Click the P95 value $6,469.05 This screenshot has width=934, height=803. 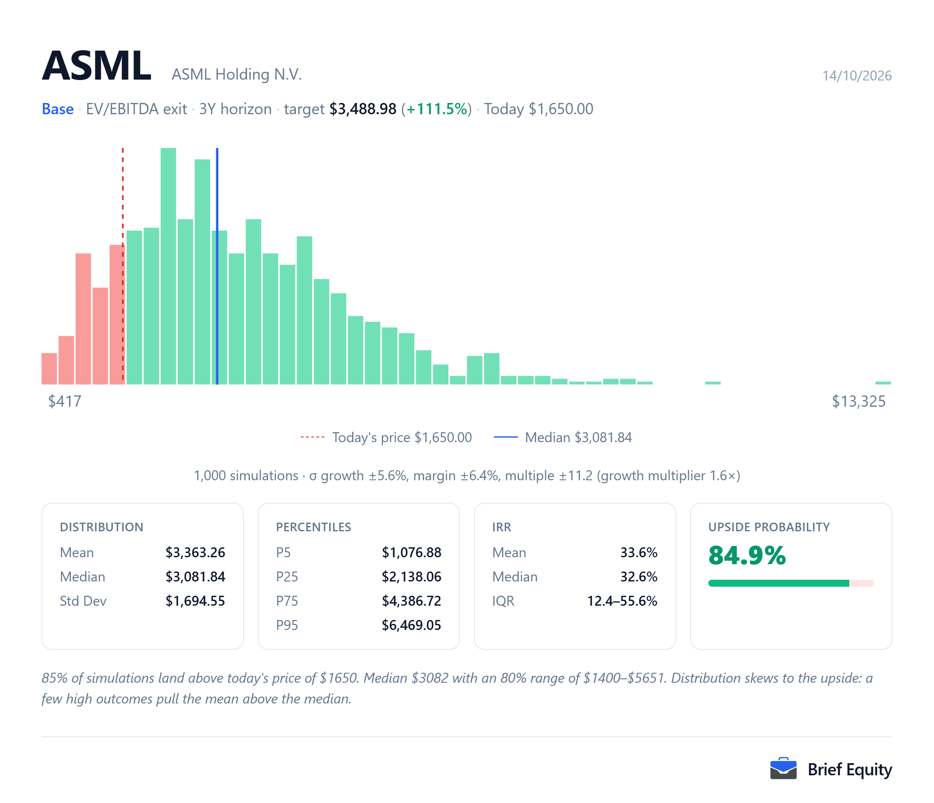412,625
